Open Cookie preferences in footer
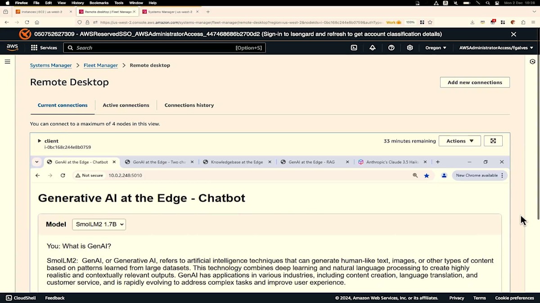The height and width of the screenshot is (303, 540). 514,298
